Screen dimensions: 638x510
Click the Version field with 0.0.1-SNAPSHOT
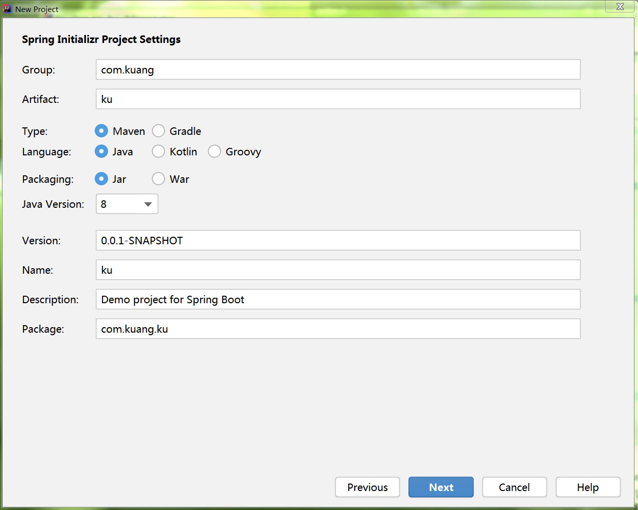tap(338, 240)
